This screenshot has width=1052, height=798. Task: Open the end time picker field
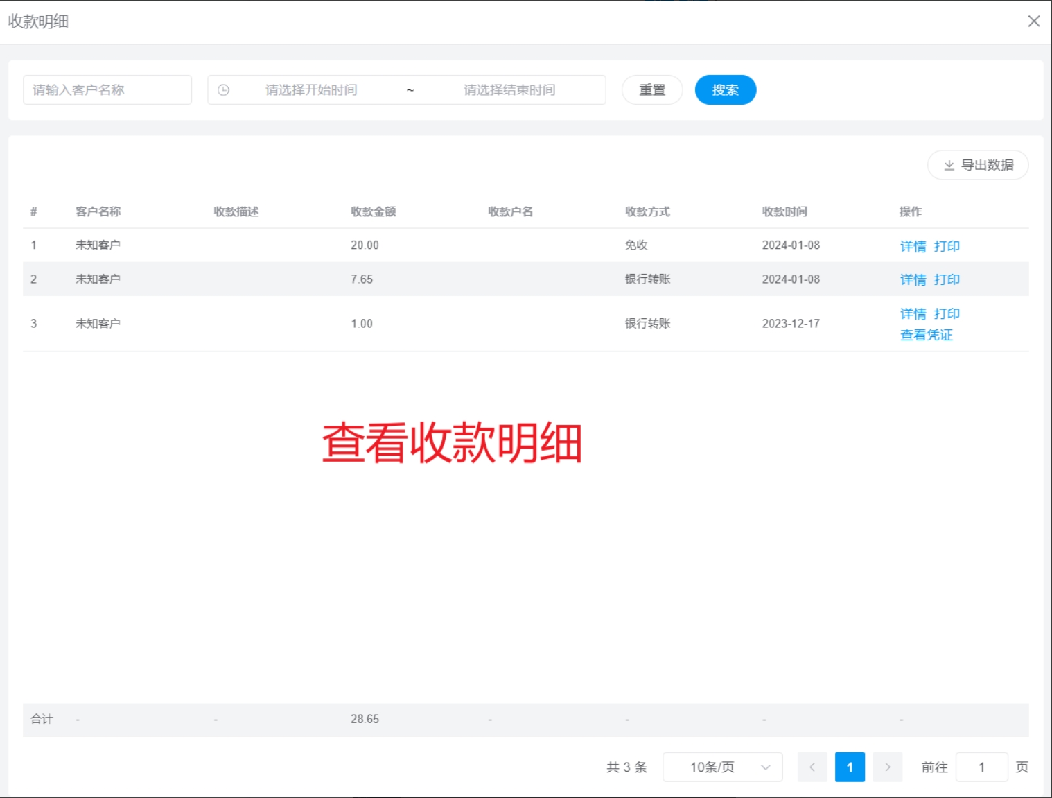pyautogui.click(x=509, y=90)
